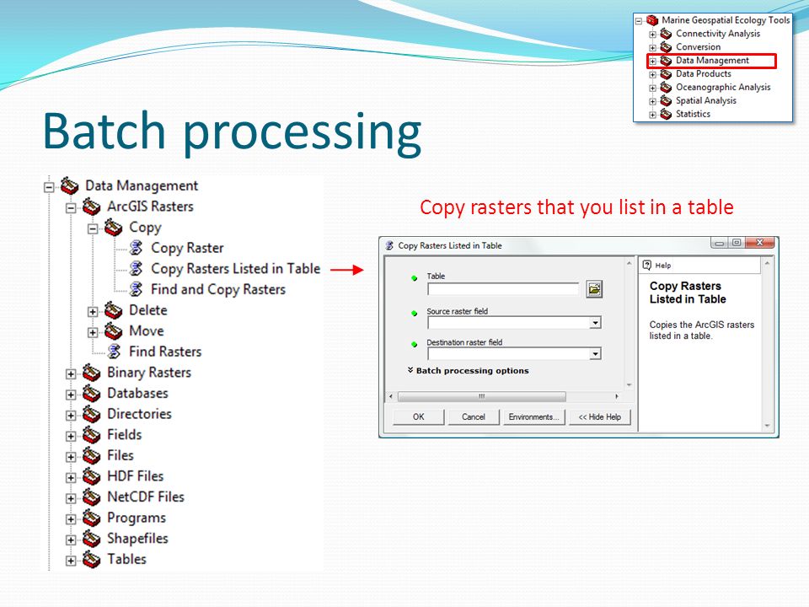Click the Oceanographic Analysis toolset icon
Image resolution: width=809 pixels, height=607 pixels.
click(x=666, y=87)
